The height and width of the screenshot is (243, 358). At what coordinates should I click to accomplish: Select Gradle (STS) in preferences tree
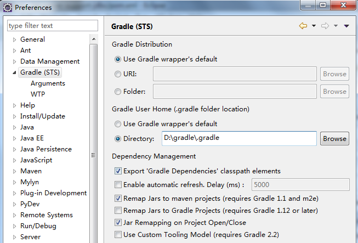(40, 72)
